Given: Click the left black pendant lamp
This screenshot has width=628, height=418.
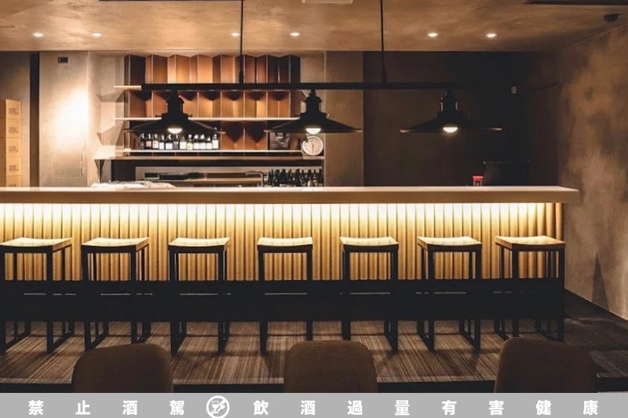Looking at the screenshot, I should [x=173, y=119].
